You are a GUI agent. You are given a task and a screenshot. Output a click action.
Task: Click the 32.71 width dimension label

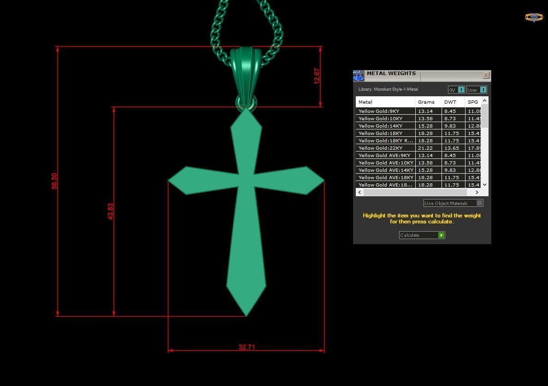point(247,347)
